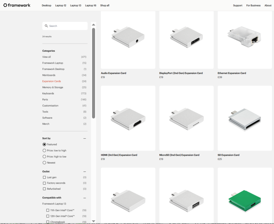Open the Laptop 13 menu

(75, 5)
